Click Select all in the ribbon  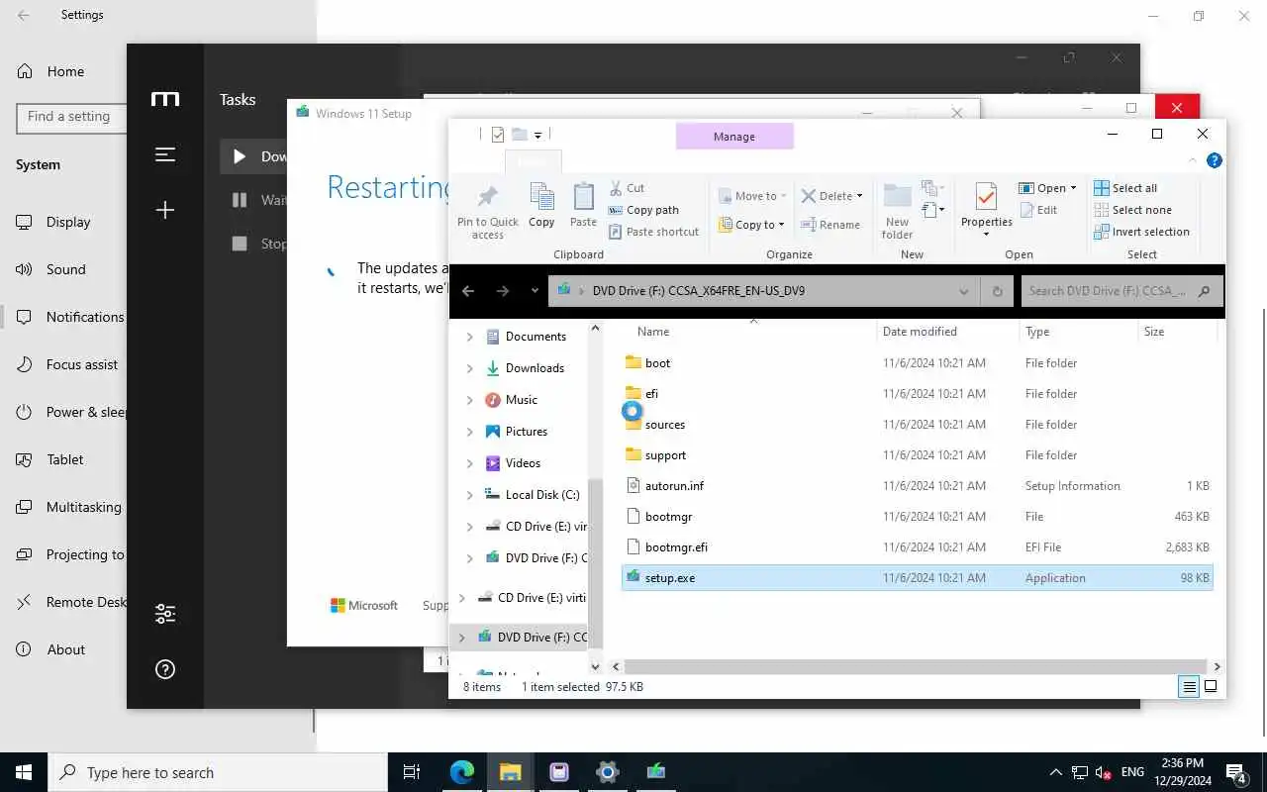tap(1125, 188)
